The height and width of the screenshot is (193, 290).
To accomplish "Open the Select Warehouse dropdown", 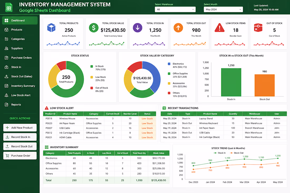I will [x=175, y=9].
